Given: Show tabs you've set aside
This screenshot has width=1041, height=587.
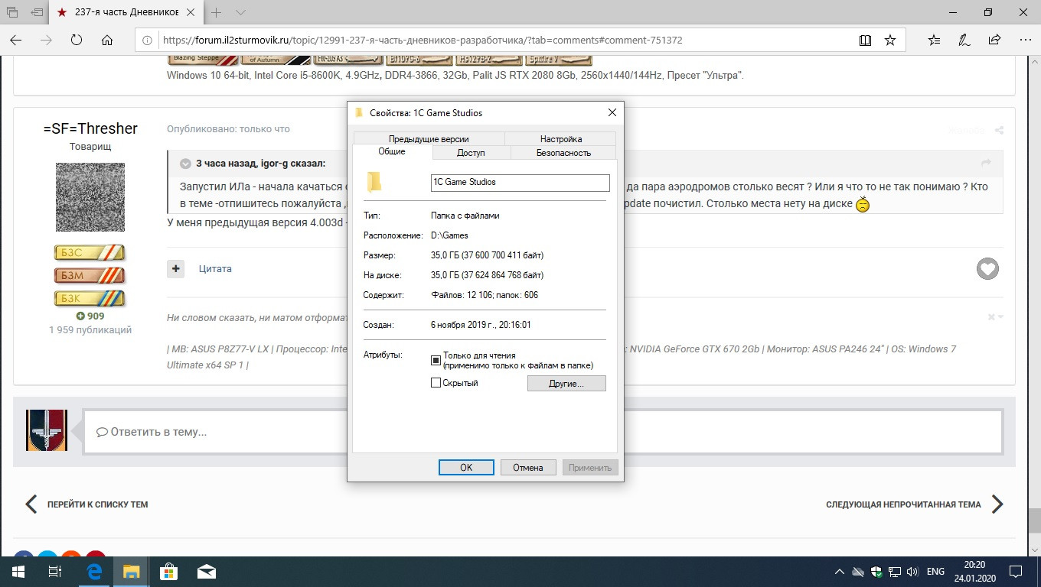Looking at the screenshot, I should [12, 12].
